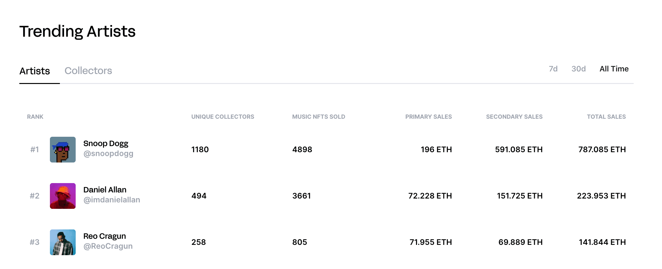This screenshot has height=269, width=662.
Task: Select the Rank column header
Action: click(x=35, y=117)
